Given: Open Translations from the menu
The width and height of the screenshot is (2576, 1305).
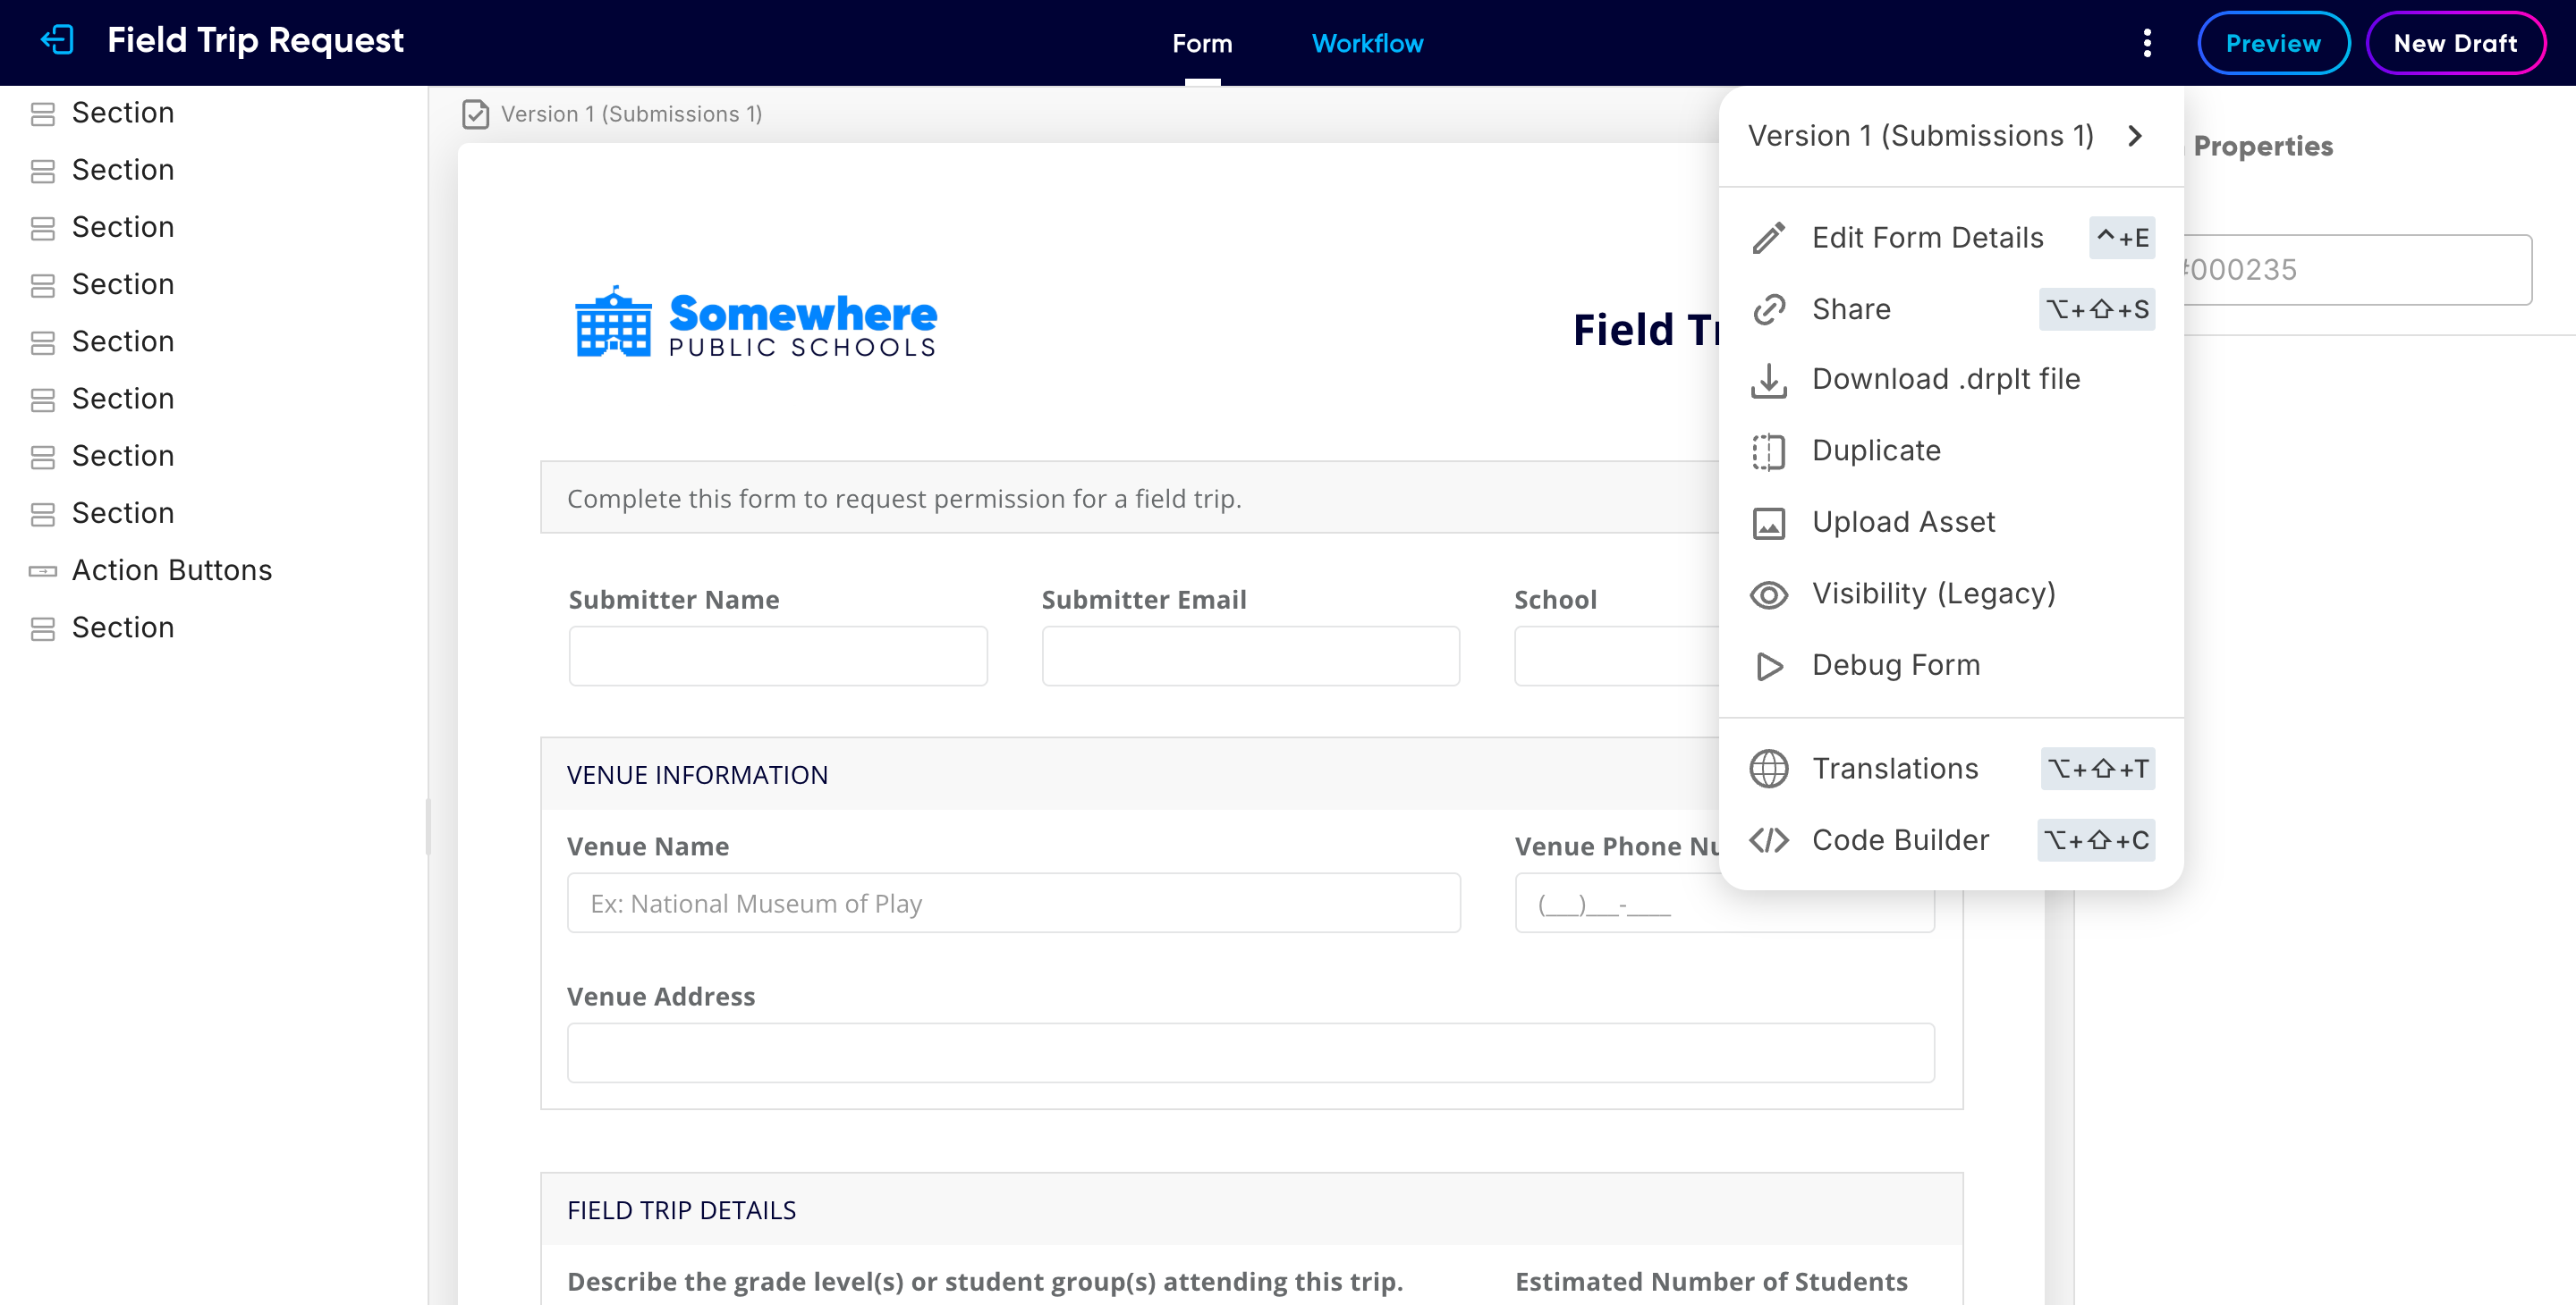Looking at the screenshot, I should [1950, 769].
